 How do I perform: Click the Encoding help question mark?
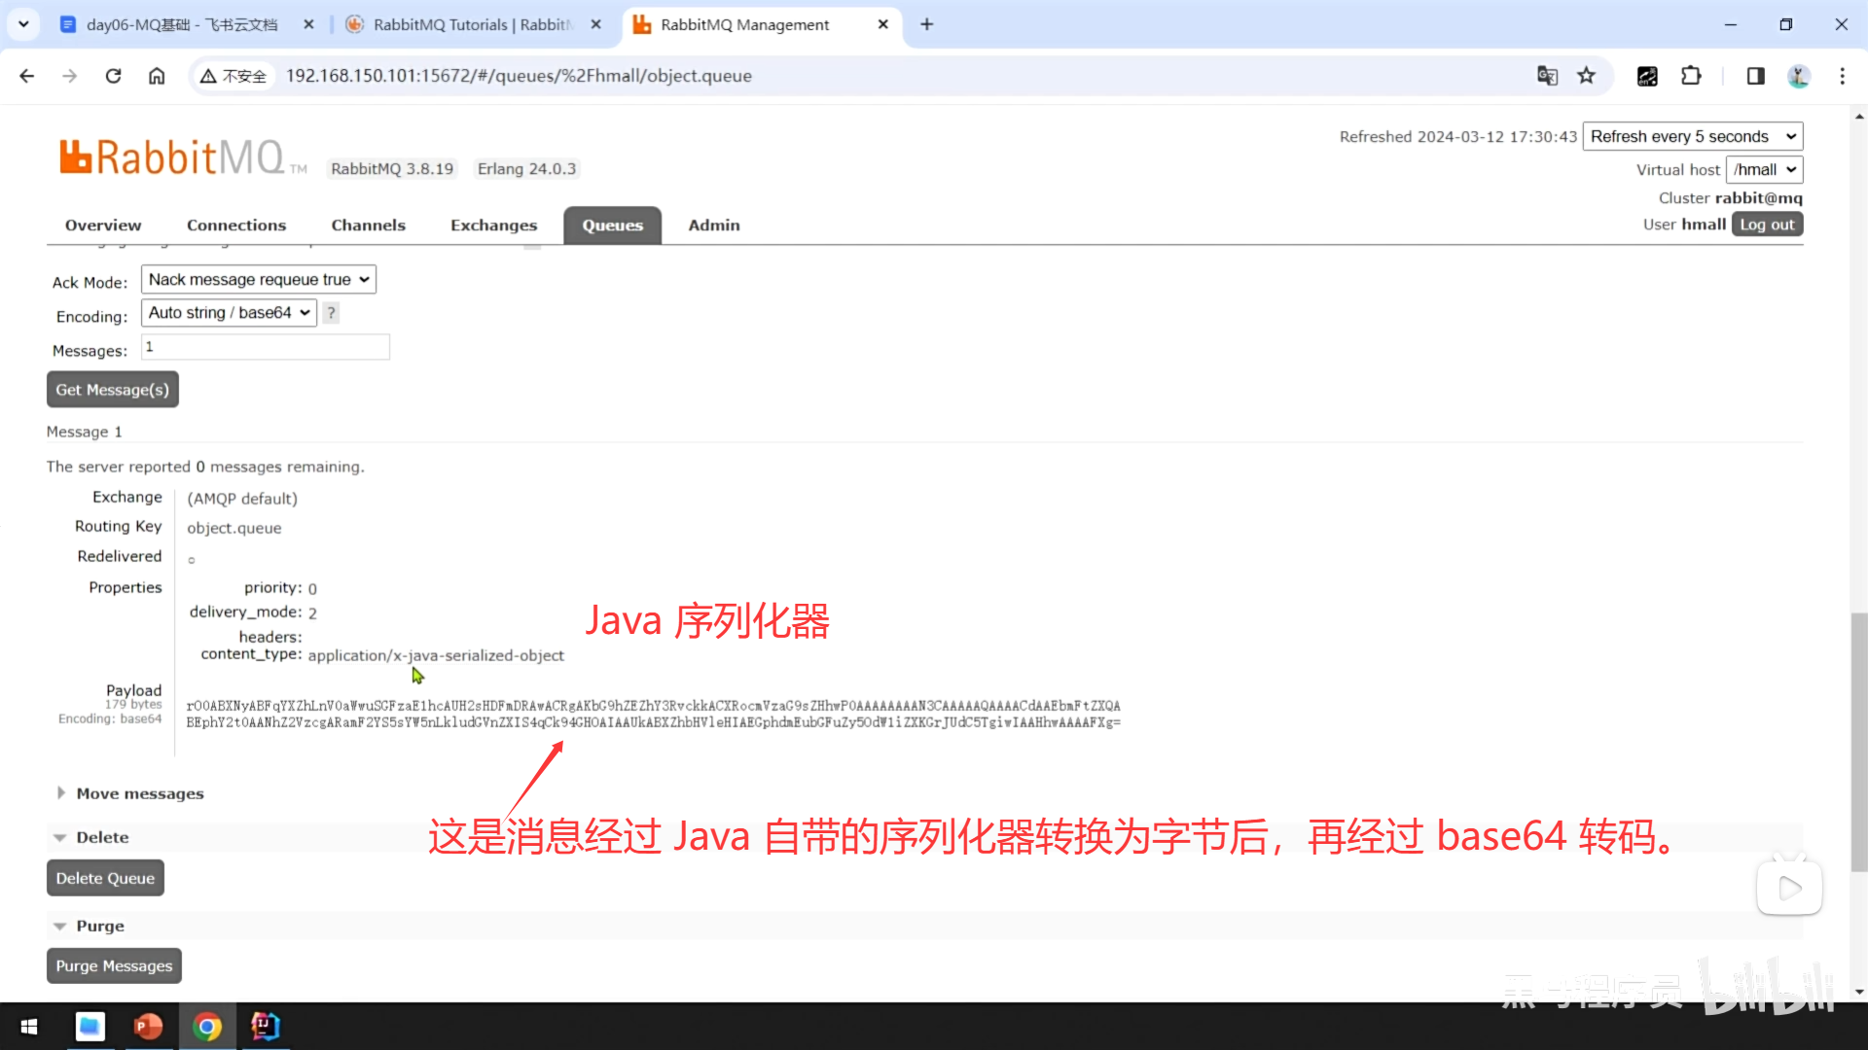(331, 313)
